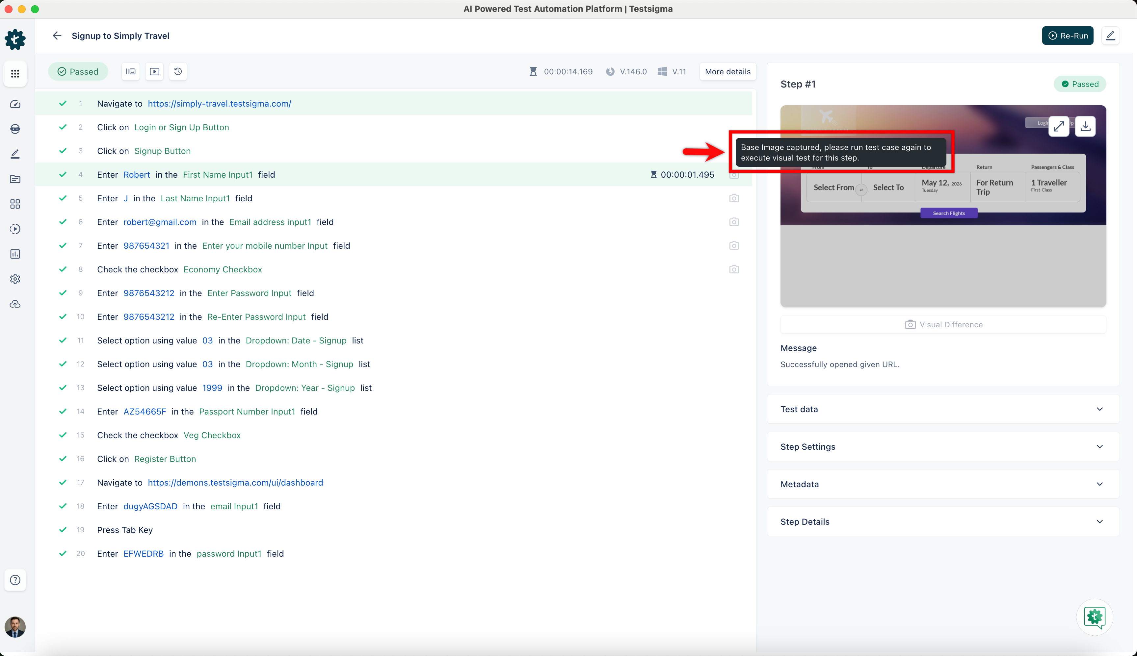
Task: Open the Copilot robot face icon
Action: click(15, 129)
